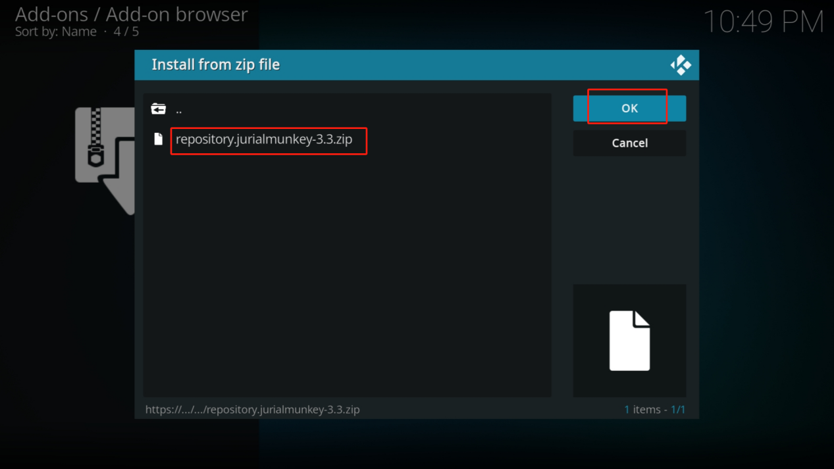This screenshot has height=469, width=834.
Task: Click the URL path text at dialog bottom
Action: pyautogui.click(x=252, y=409)
